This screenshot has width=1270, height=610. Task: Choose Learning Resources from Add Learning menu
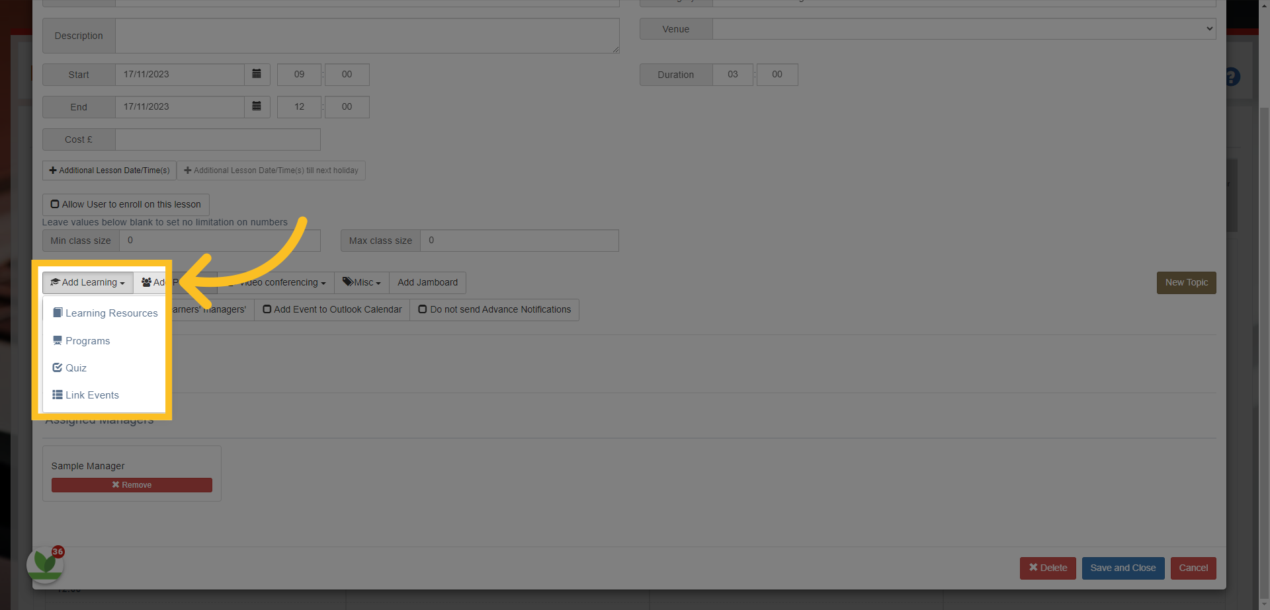point(105,313)
